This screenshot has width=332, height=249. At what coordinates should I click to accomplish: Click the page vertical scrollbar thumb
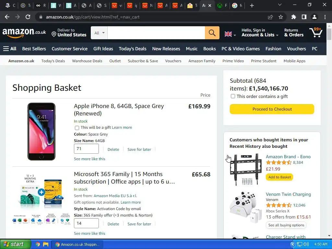click(329, 34)
